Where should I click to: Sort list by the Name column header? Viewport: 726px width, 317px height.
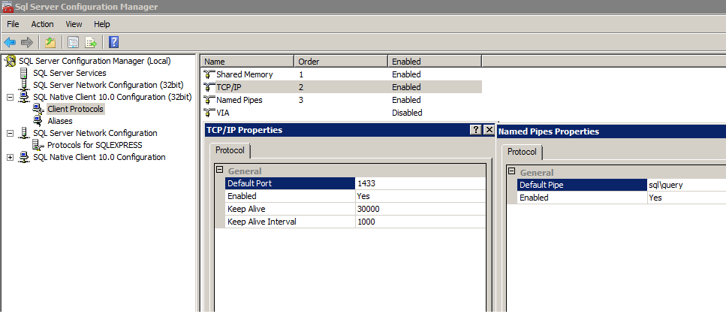tap(247, 61)
